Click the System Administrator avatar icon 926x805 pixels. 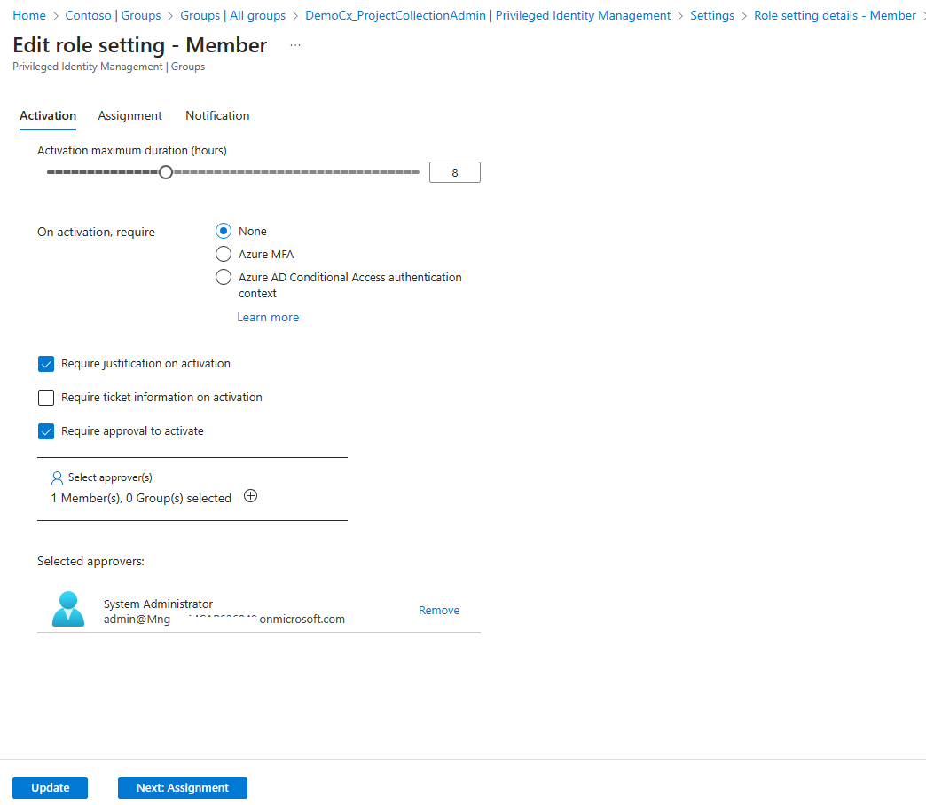pos(68,610)
